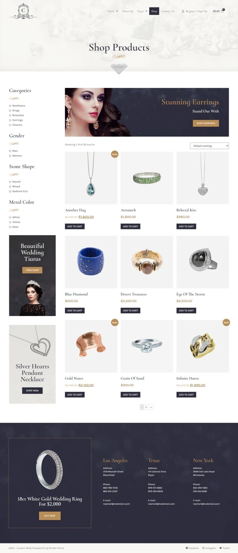The width and height of the screenshot is (238, 553).
Task: Click the Register user profile icon
Action: [x=183, y=11]
